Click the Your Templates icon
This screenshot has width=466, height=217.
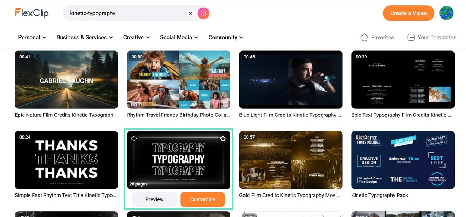click(411, 37)
